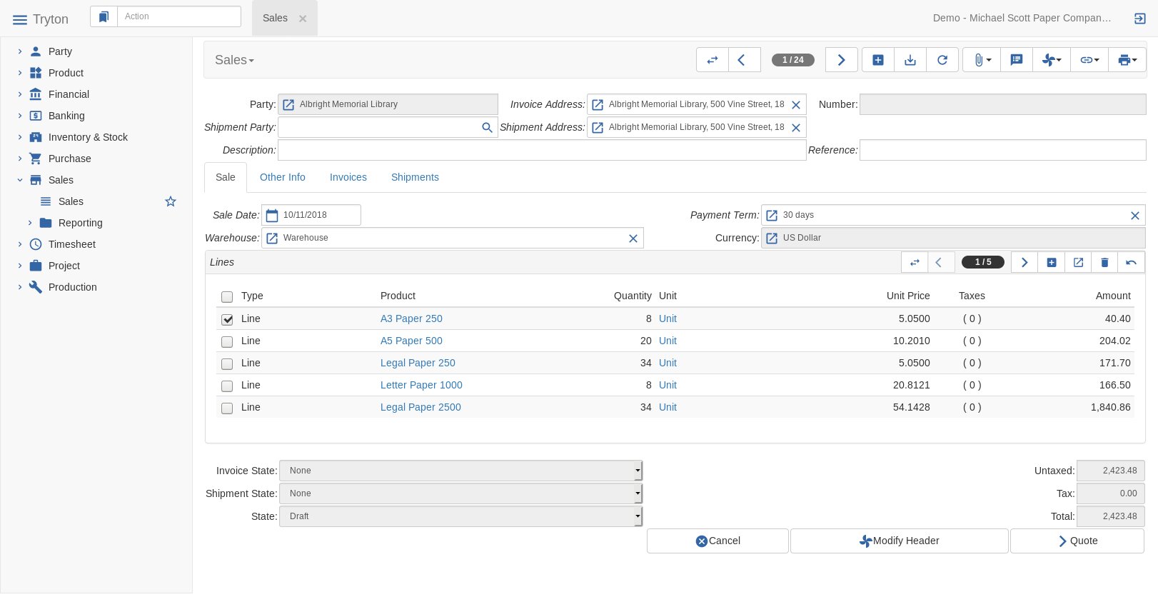Open the print menu icon in toolbar
Viewport: 1158px width, 607px height.
point(1127,60)
